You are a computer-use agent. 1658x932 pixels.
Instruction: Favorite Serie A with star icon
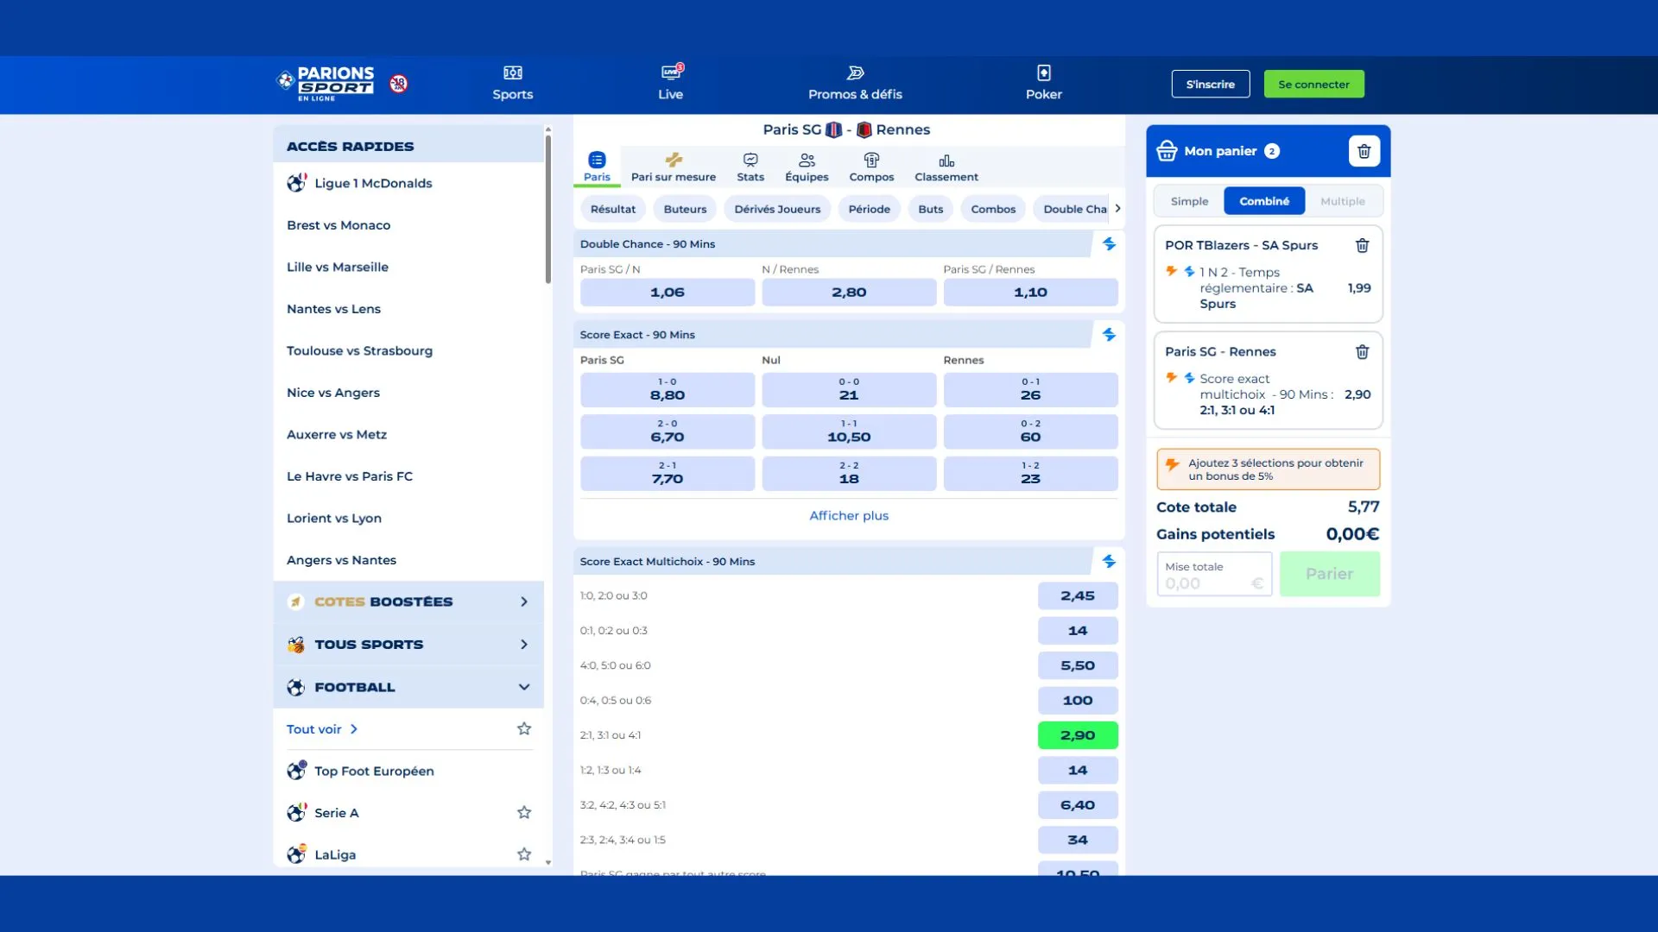point(523,813)
